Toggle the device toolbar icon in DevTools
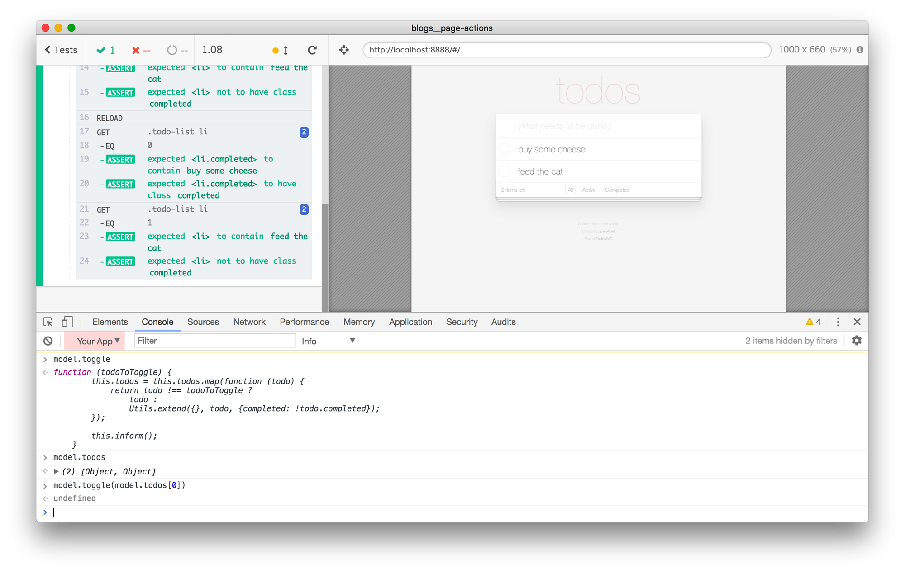 coord(67,322)
